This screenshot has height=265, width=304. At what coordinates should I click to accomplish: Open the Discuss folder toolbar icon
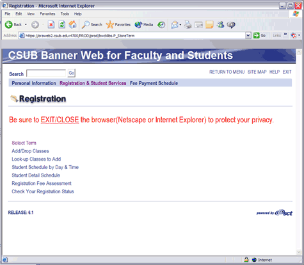pos(209,25)
